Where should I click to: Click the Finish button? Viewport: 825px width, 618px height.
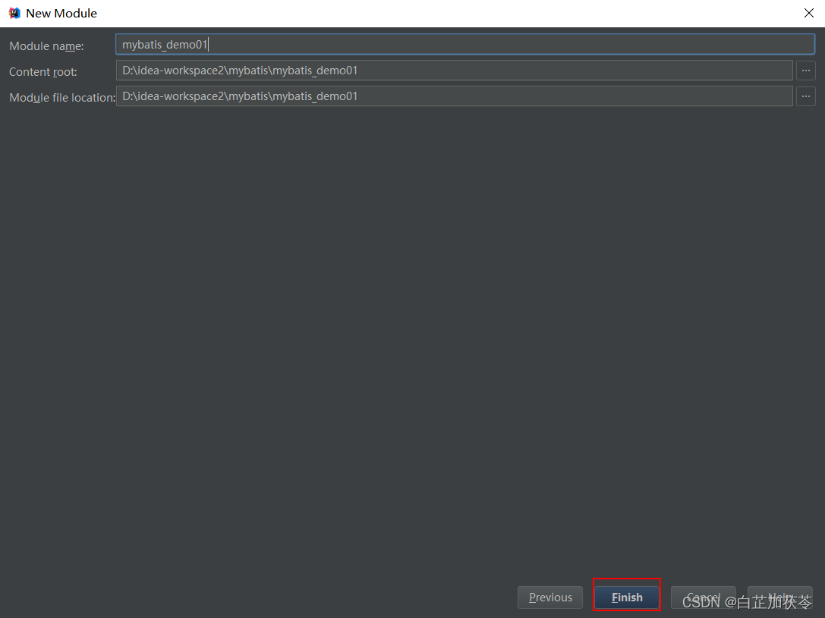pos(627,598)
